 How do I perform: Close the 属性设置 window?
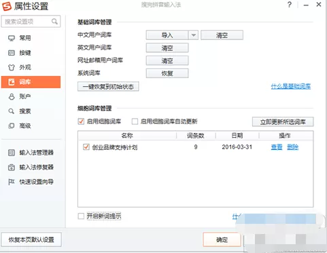point(319,4)
